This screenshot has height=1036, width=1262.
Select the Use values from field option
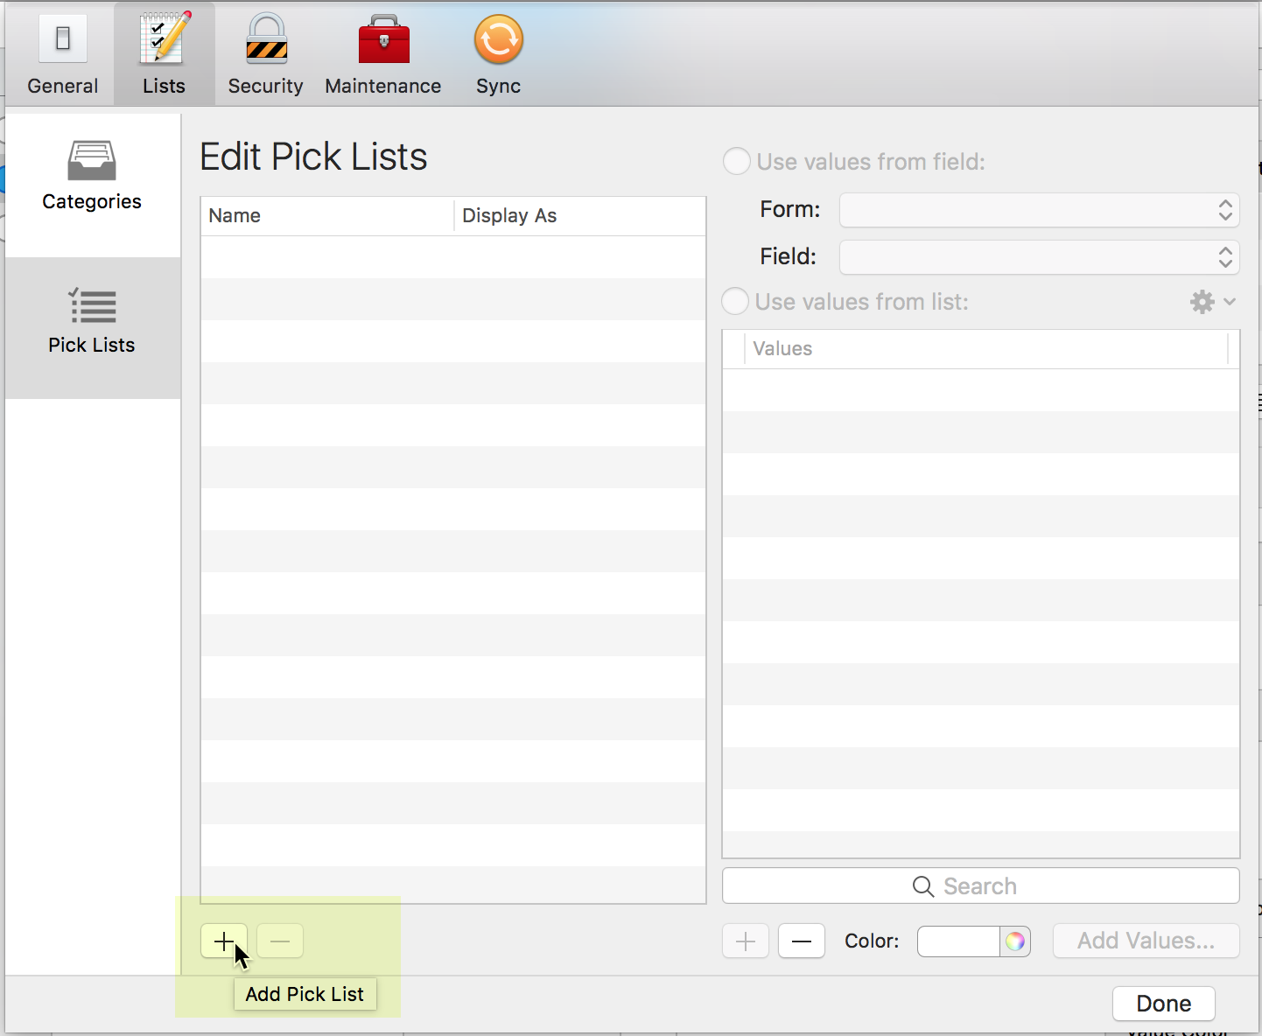click(737, 162)
